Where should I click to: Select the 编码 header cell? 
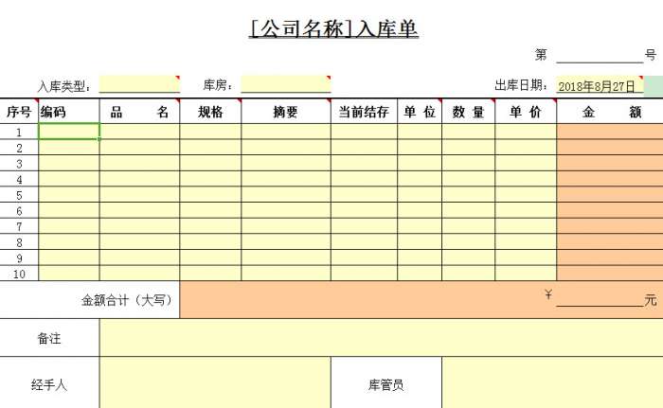tap(69, 112)
